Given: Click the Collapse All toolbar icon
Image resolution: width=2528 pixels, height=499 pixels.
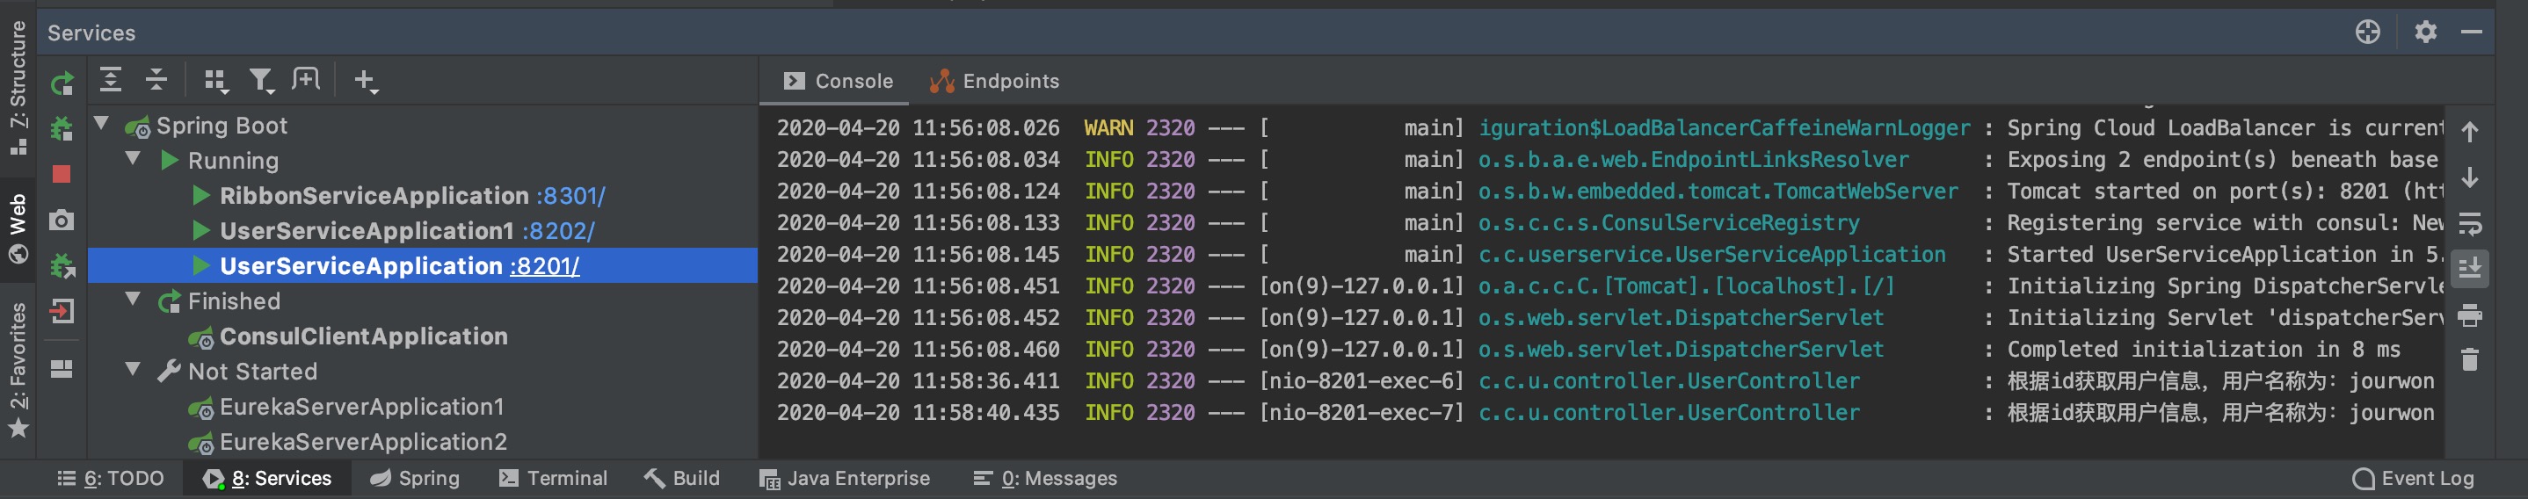Looking at the screenshot, I should click(x=156, y=81).
